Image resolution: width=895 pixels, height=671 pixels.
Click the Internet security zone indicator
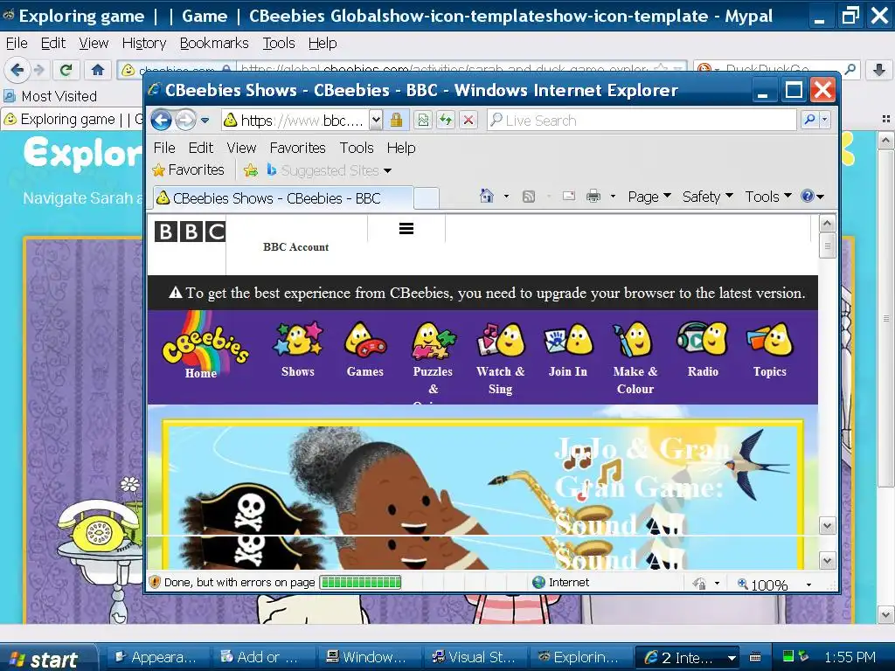[x=560, y=583]
